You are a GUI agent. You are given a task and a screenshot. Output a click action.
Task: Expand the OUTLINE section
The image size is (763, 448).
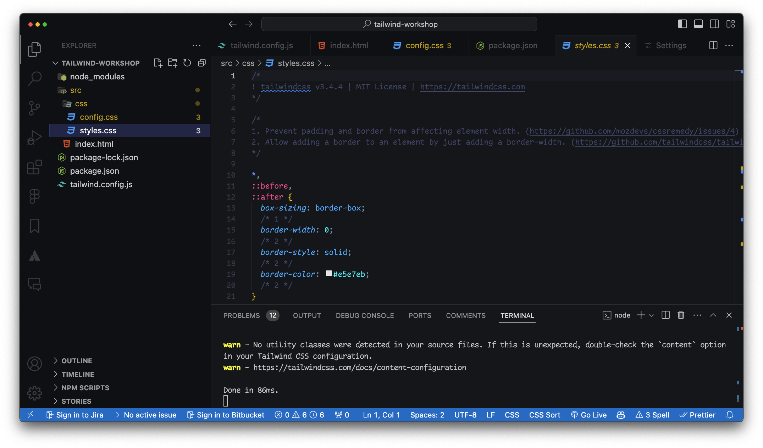click(x=77, y=361)
